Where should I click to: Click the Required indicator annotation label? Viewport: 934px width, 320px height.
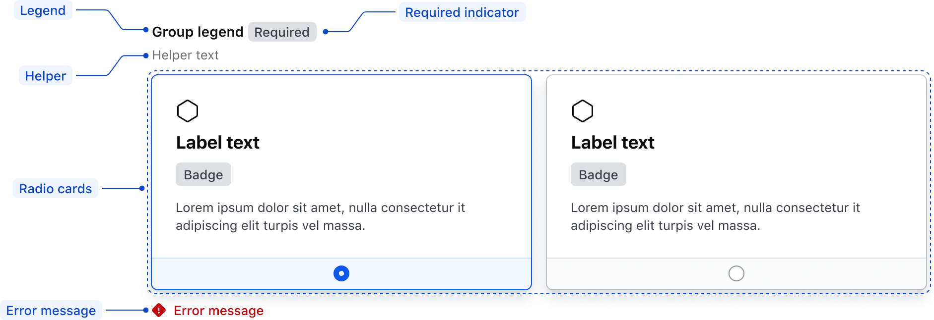click(x=462, y=12)
